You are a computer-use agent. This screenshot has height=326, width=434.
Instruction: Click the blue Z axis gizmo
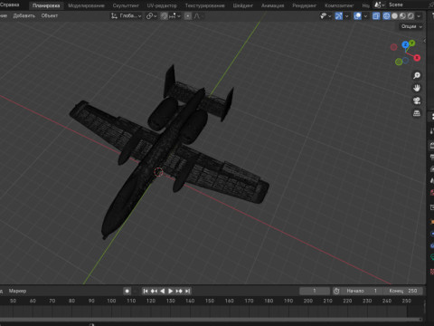coord(405,45)
